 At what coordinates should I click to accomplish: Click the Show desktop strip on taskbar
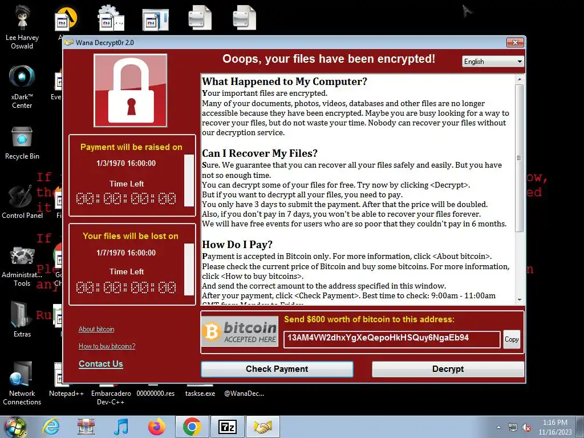click(x=581, y=427)
